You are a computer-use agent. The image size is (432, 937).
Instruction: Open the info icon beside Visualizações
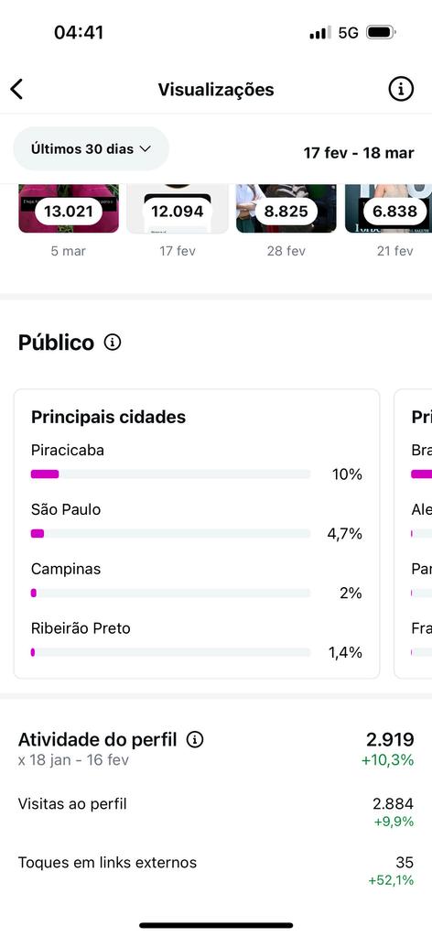(401, 89)
